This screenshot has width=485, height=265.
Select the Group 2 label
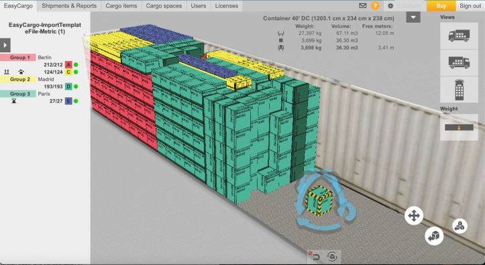[18, 79]
